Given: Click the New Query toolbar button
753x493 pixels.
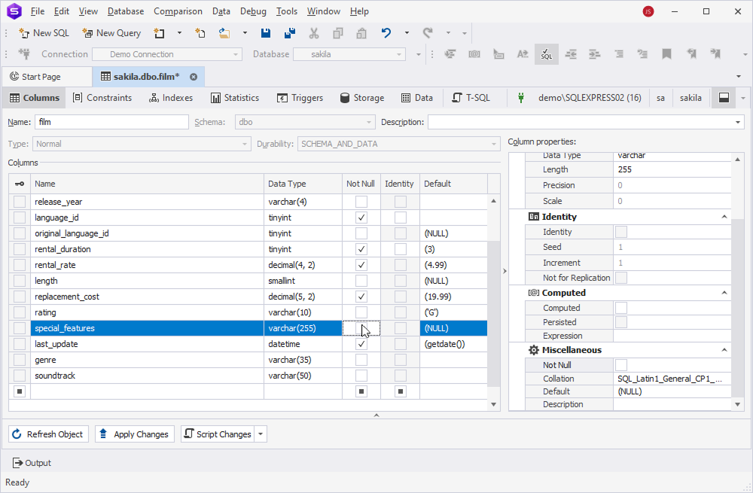Looking at the screenshot, I should (111, 33).
